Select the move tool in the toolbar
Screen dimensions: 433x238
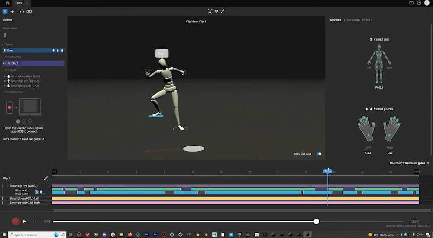13,11
